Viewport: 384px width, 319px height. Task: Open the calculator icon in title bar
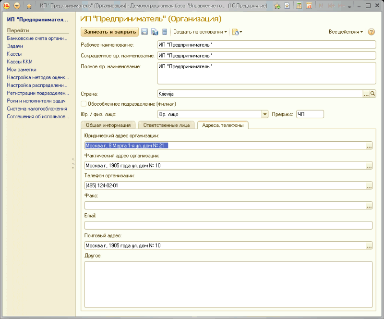coord(299,6)
